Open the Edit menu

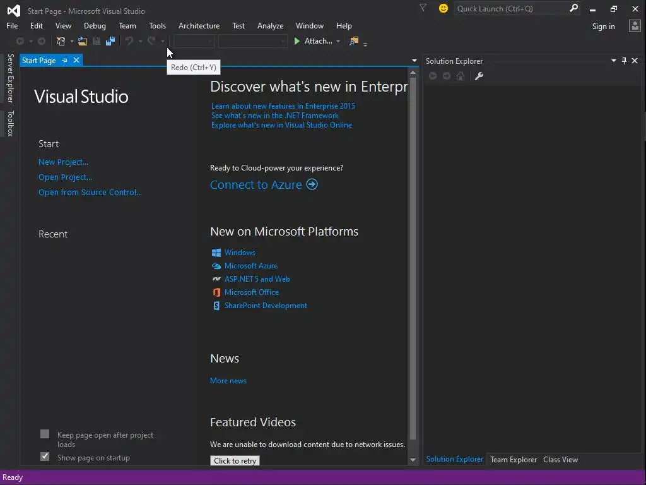coord(36,25)
